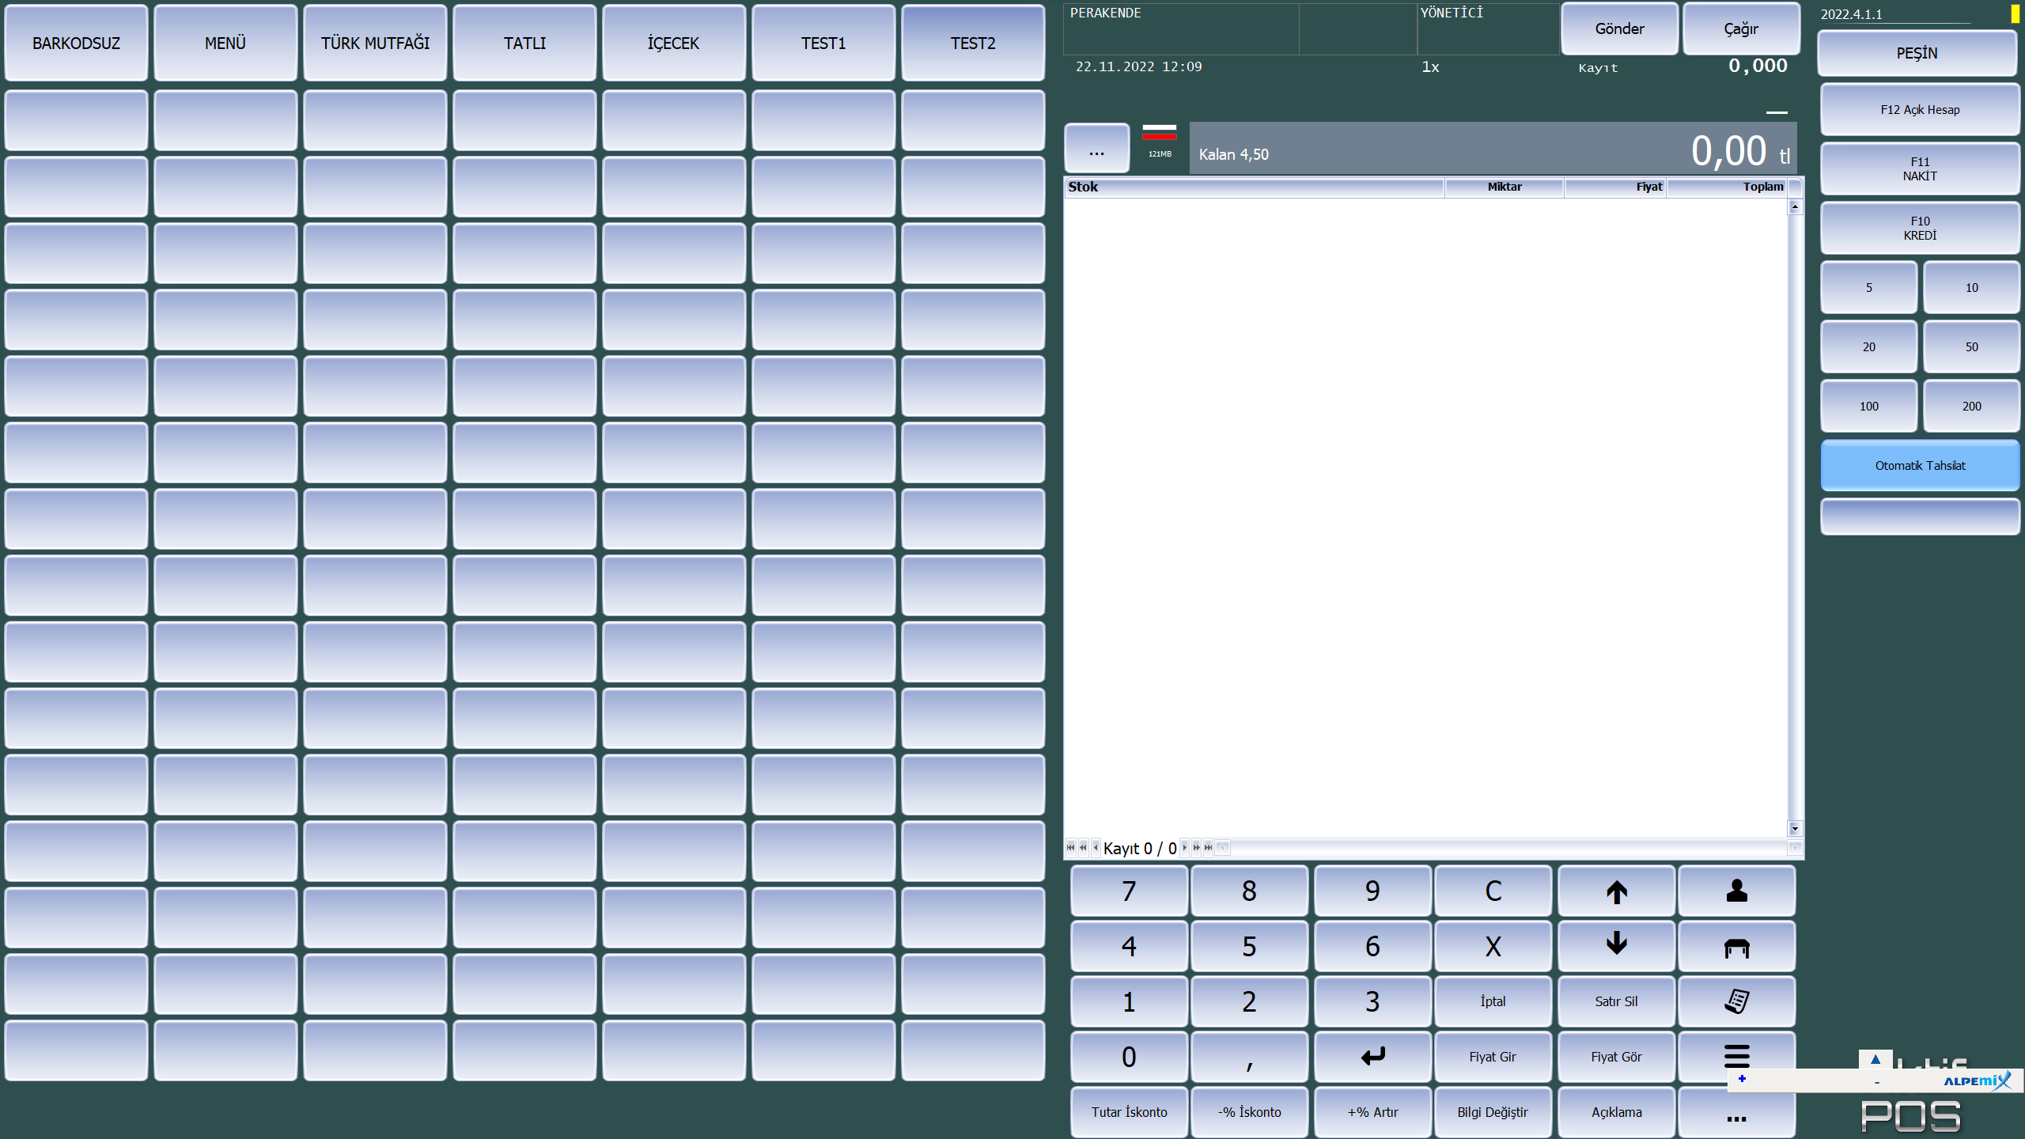Click the Tutar İskonto button
2025x1139 pixels.
[x=1129, y=1112]
